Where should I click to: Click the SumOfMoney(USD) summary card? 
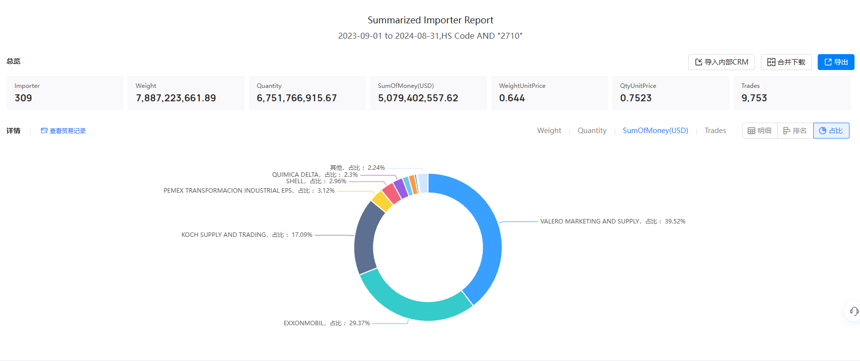point(429,93)
